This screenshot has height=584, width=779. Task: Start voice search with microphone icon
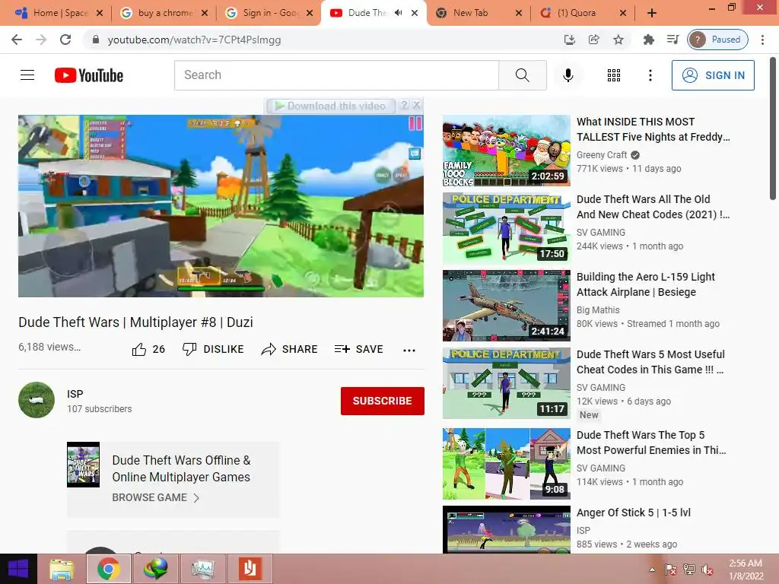coord(568,75)
